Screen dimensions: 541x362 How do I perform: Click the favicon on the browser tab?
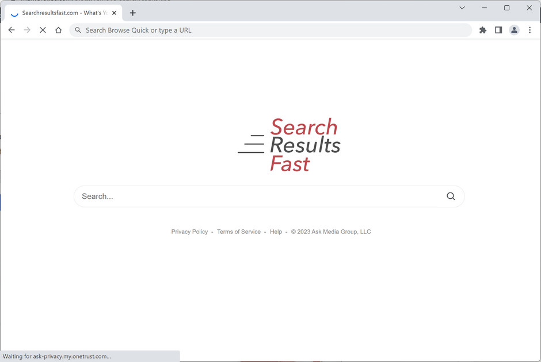click(x=14, y=13)
